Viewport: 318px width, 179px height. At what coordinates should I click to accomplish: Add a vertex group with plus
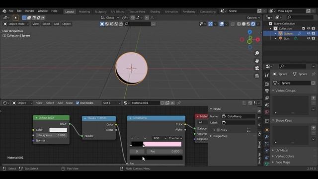coord(314,98)
